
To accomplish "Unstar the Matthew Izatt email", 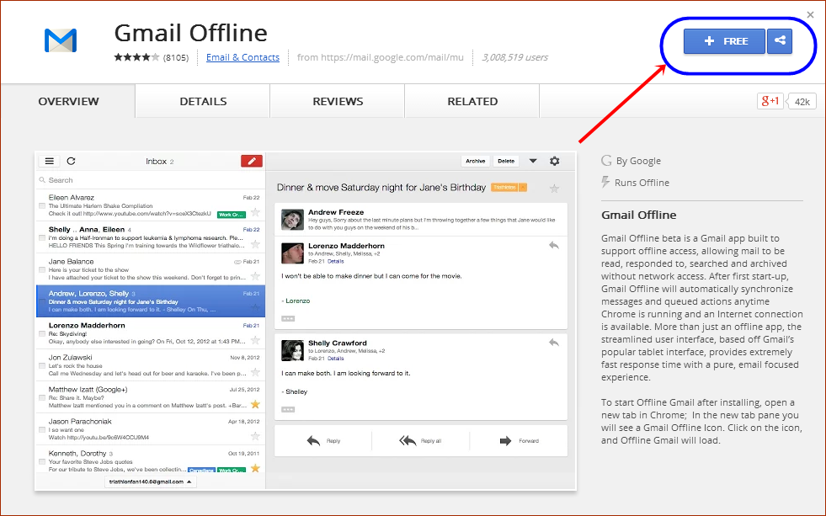I will coord(255,404).
